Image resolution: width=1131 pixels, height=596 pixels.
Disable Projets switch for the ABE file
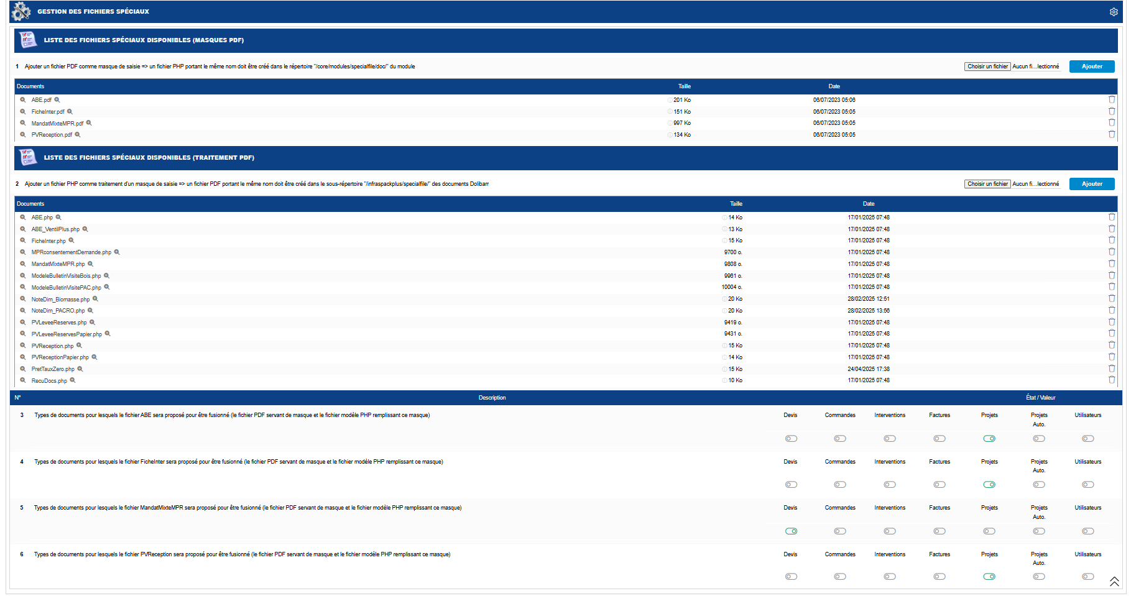989,439
